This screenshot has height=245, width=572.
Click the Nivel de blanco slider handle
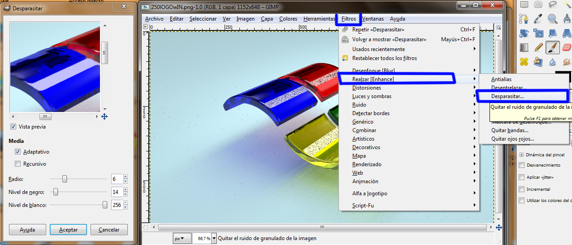click(105, 205)
